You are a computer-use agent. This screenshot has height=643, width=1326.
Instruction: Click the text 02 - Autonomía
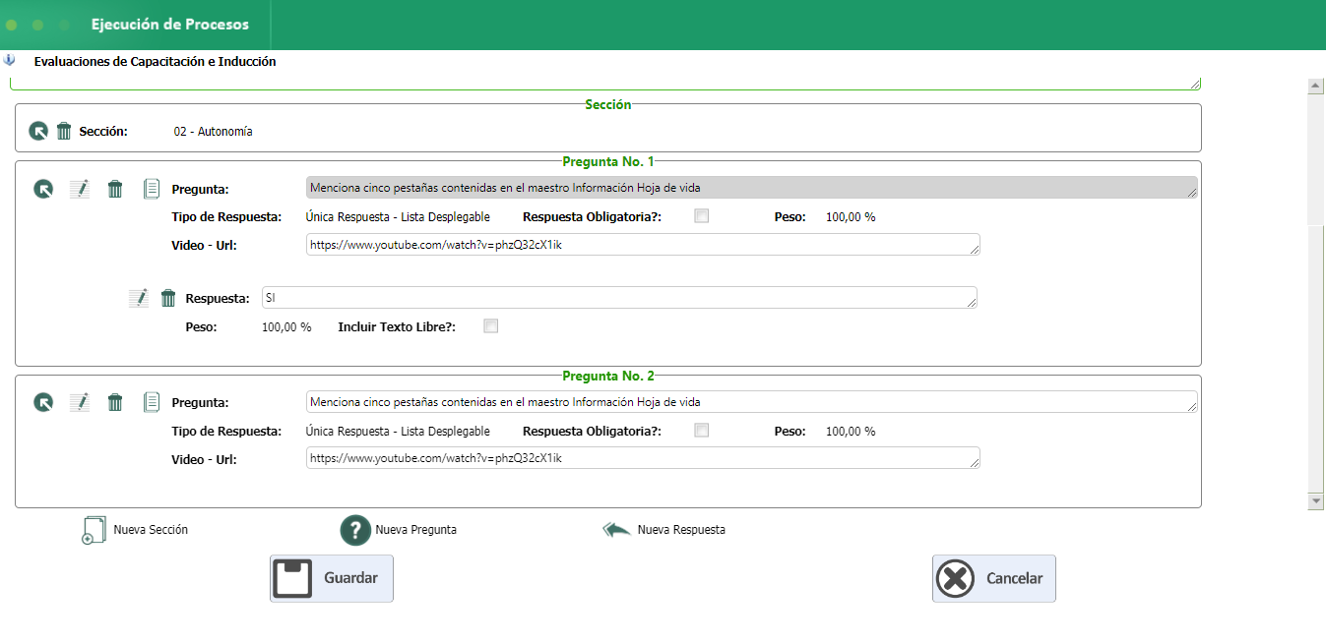point(213,132)
